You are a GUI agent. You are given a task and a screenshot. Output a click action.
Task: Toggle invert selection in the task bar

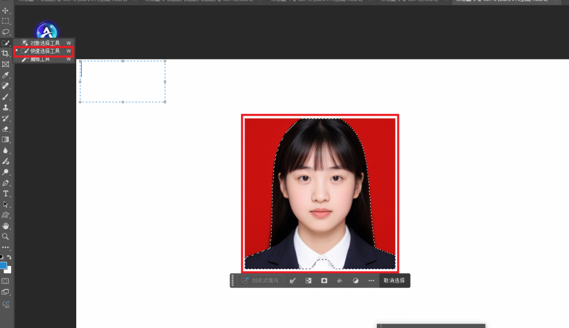pos(308,281)
